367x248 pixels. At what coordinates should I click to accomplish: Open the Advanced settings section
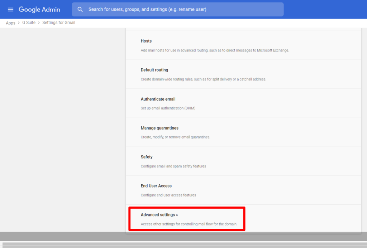click(x=159, y=214)
